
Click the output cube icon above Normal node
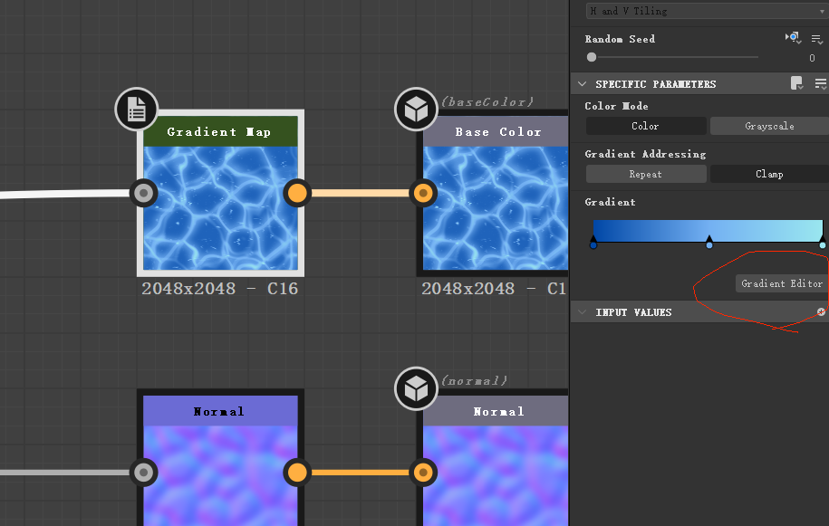click(416, 388)
